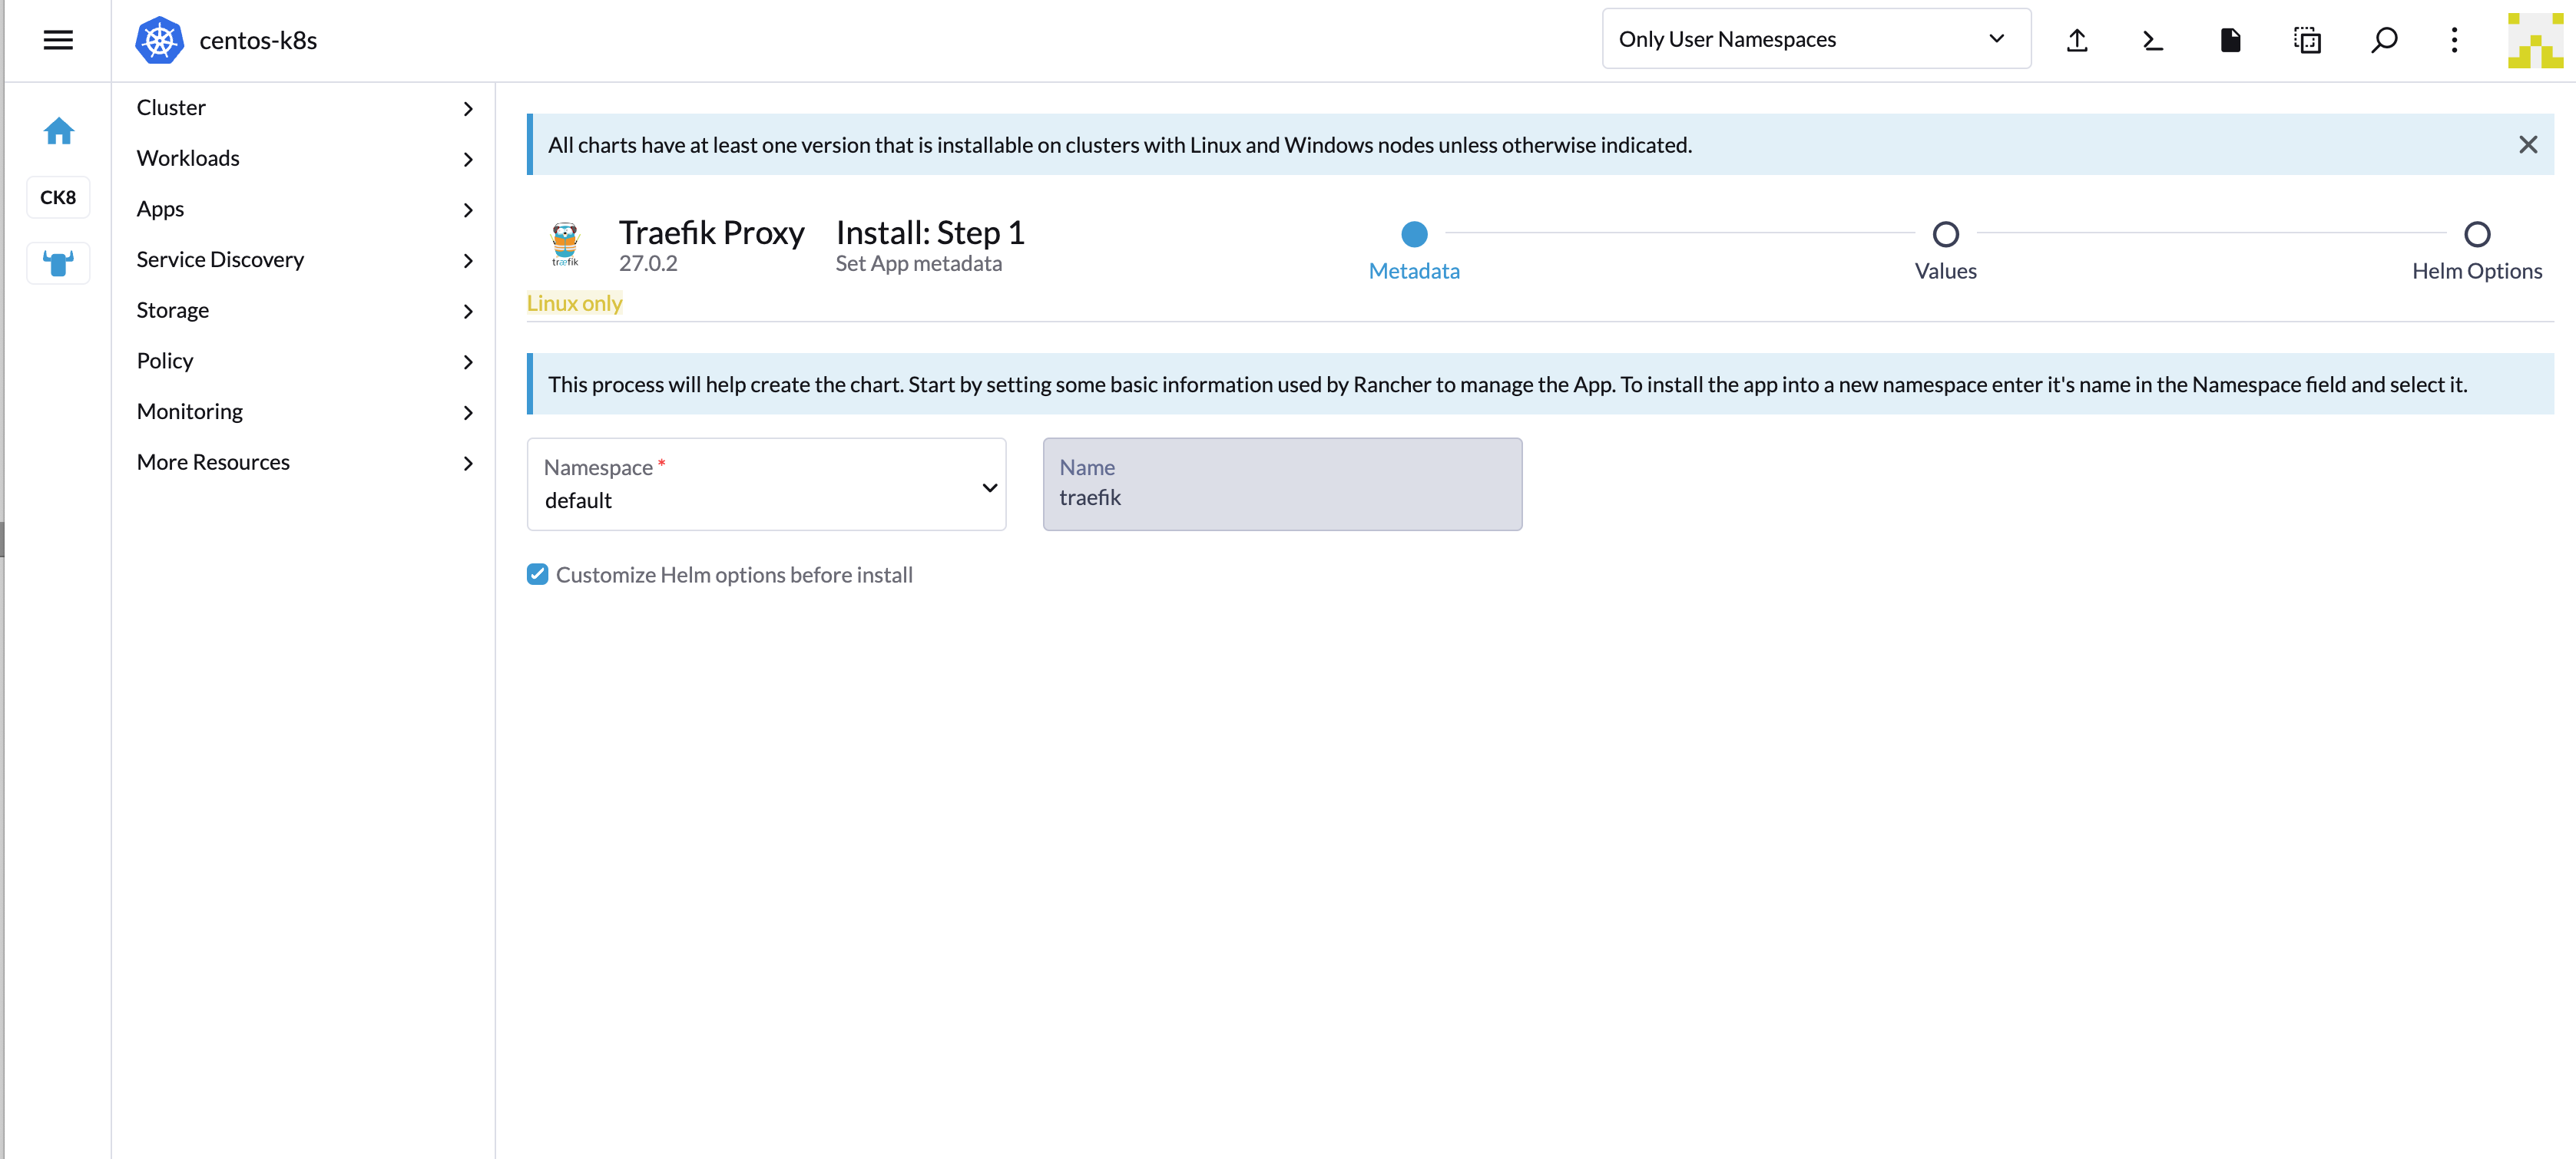Copy KubeConfig to clipboard icon
This screenshot has width=2576, height=1159.
[x=2307, y=40]
